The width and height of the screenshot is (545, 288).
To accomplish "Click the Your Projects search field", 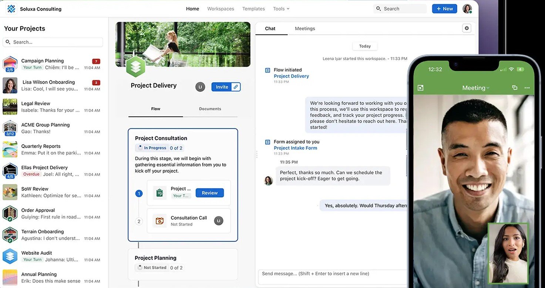I will pyautogui.click(x=53, y=42).
